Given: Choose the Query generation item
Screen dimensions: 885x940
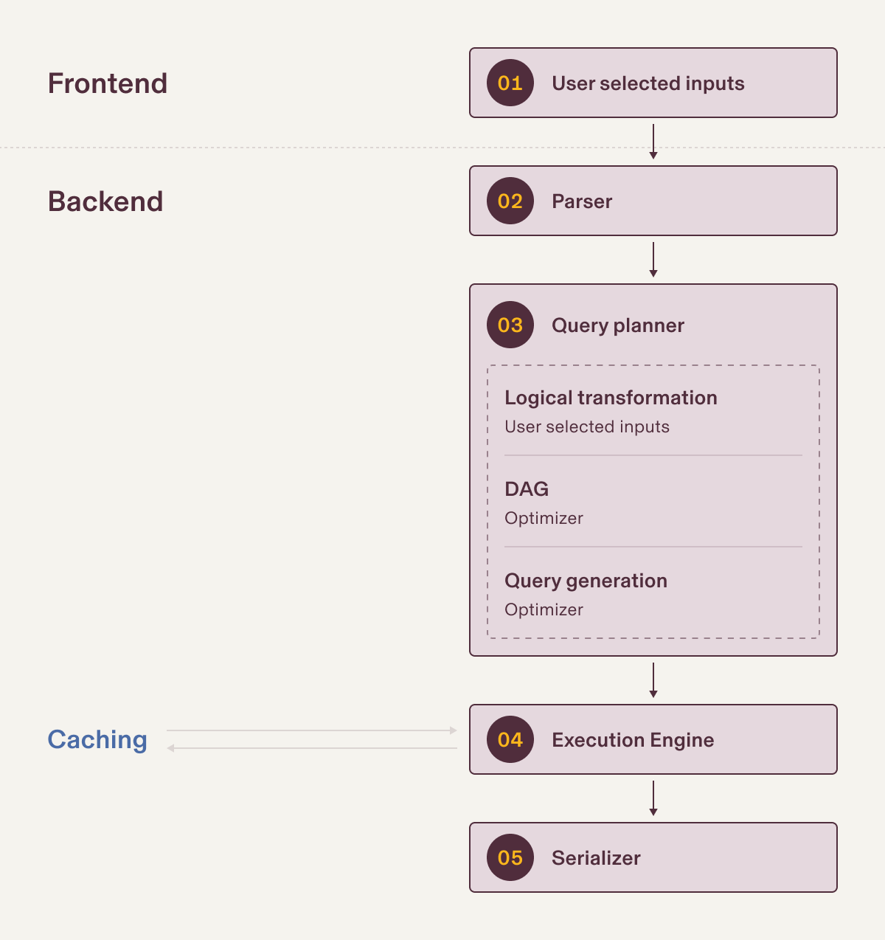Looking at the screenshot, I should point(586,581).
